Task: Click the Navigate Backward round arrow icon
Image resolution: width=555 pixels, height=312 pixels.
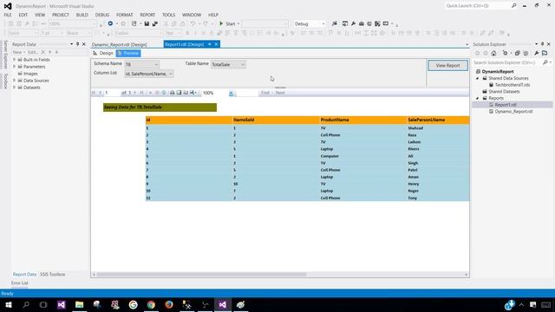Action: (x=110, y=23)
